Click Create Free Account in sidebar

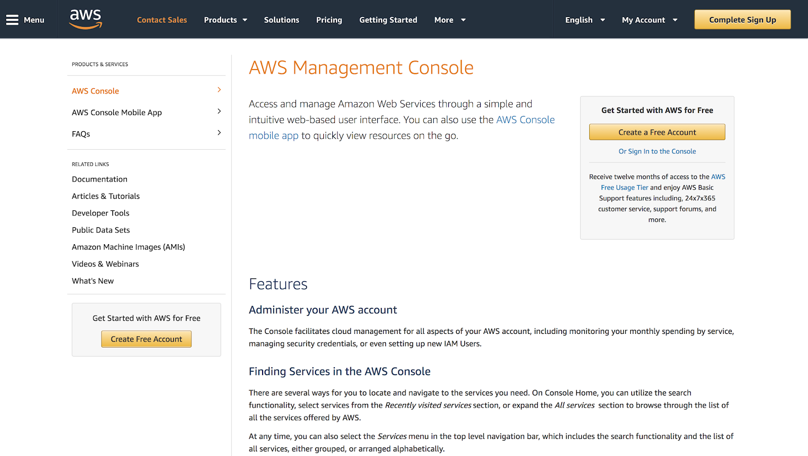pyautogui.click(x=146, y=339)
